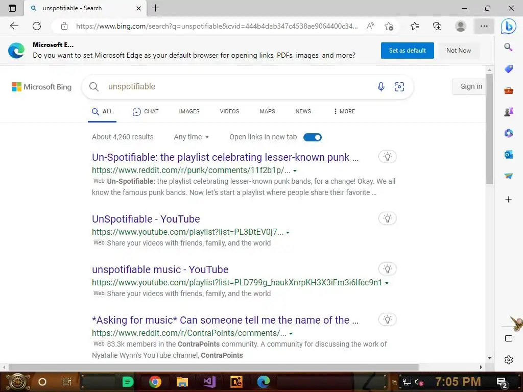Screen dimensions: 523x392
Task: Go back to the previous page
Action: coord(14,26)
